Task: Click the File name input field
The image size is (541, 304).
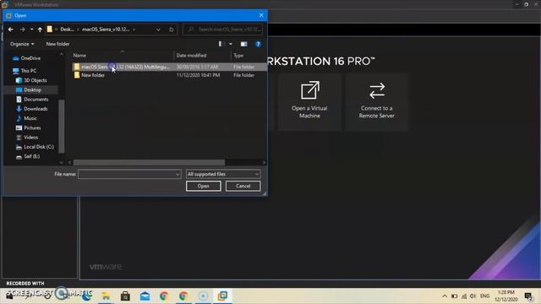Action: tap(127, 175)
